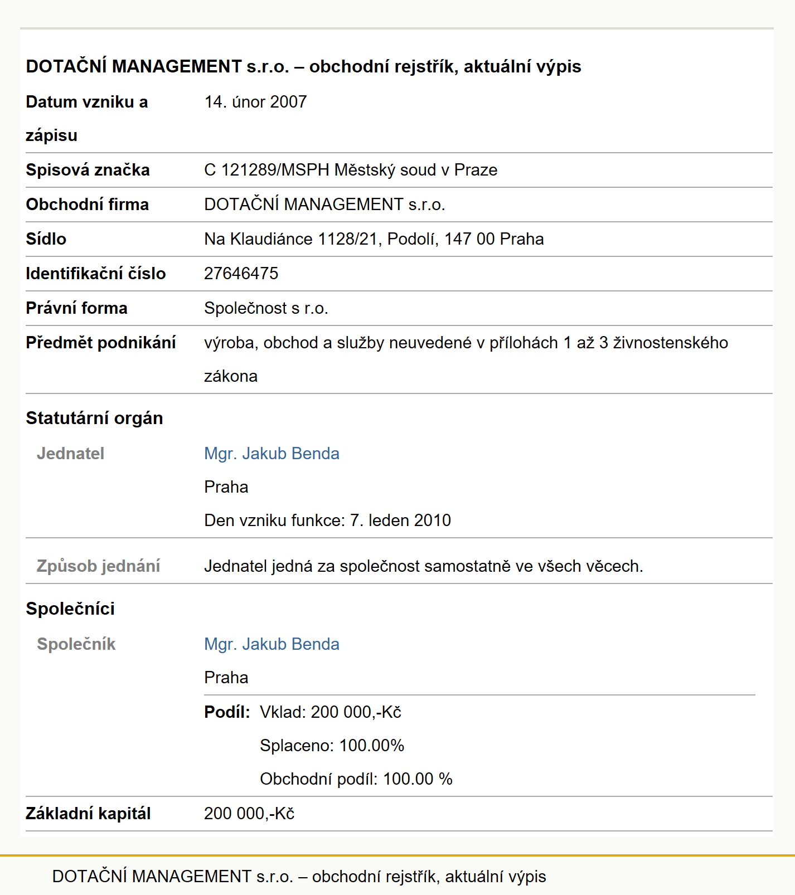Image resolution: width=795 pixels, height=895 pixels.
Task: Click the Spisová značka label
Action: click(x=88, y=170)
